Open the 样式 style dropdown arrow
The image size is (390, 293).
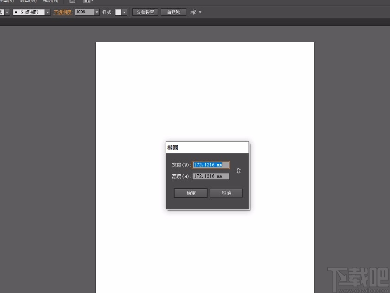pos(124,12)
